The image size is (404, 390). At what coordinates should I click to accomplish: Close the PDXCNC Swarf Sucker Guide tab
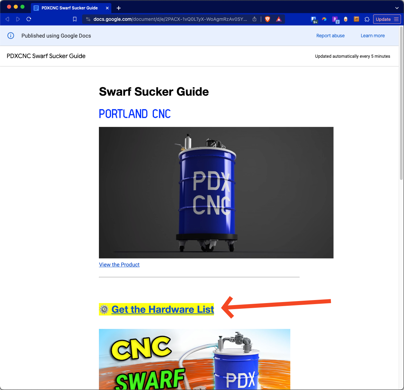[107, 8]
